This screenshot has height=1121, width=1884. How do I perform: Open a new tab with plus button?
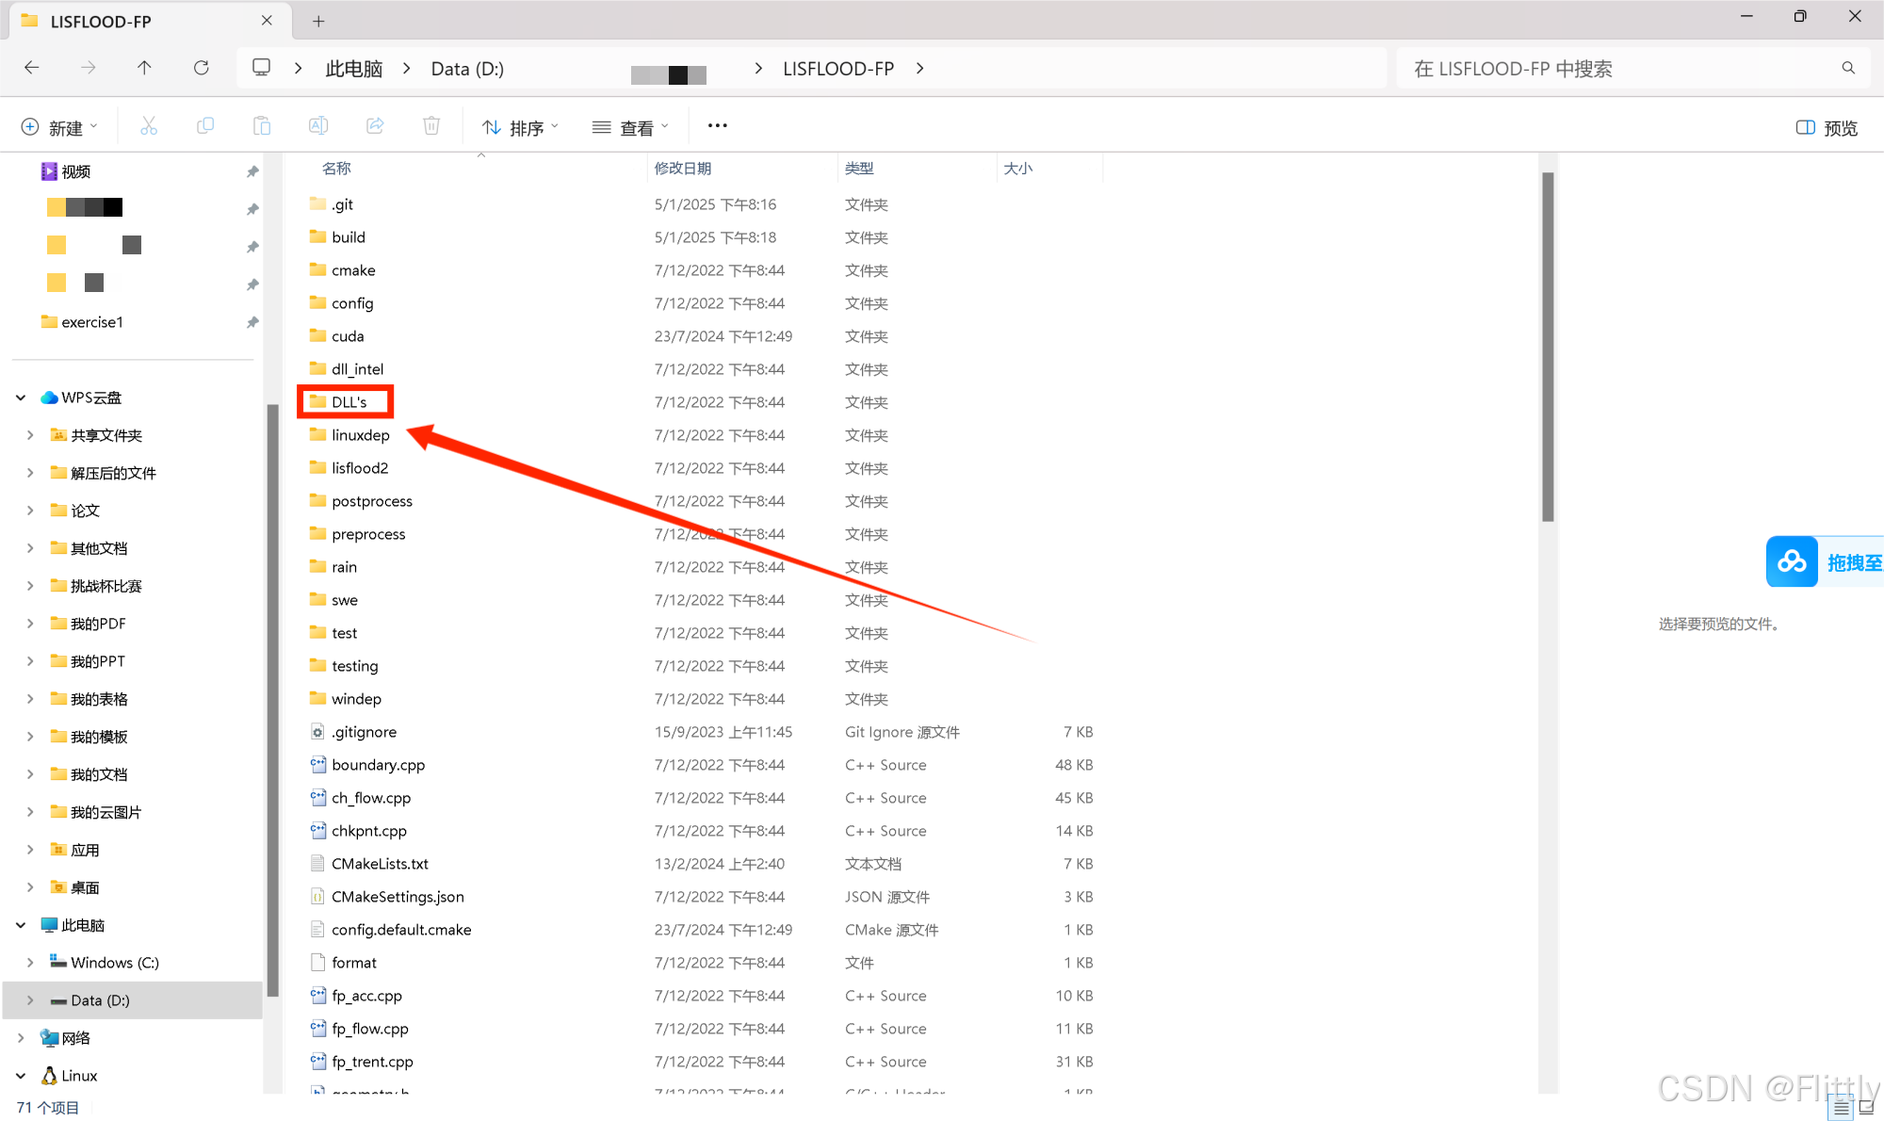point(318,21)
